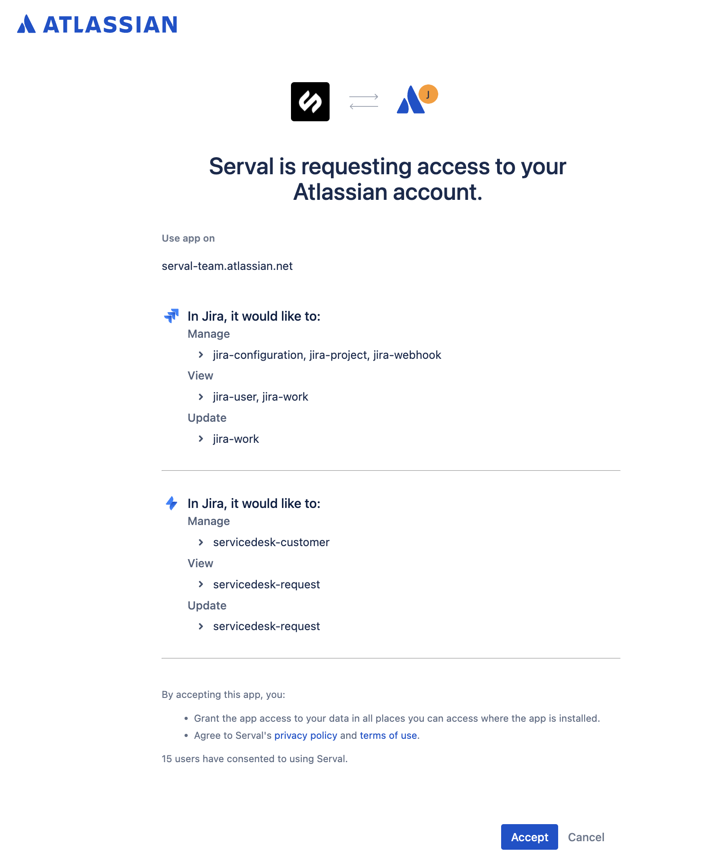The height and width of the screenshot is (865, 718).
Task: Select the Jira icon next to the first permissions section
Action: click(x=171, y=317)
